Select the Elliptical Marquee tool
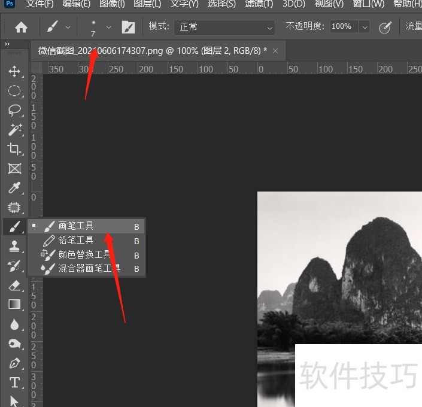This screenshot has height=407, width=422. (x=14, y=91)
